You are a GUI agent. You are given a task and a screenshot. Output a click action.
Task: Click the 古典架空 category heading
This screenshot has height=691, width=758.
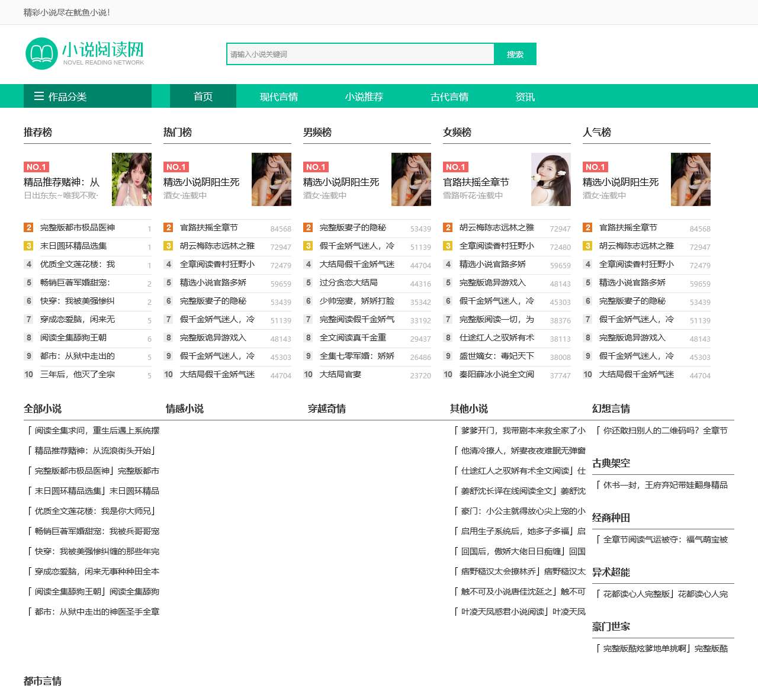click(611, 463)
